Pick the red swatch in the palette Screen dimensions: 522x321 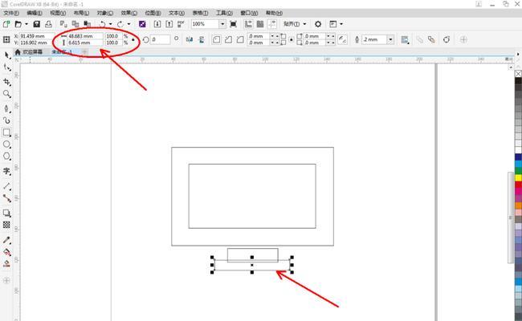(x=518, y=185)
